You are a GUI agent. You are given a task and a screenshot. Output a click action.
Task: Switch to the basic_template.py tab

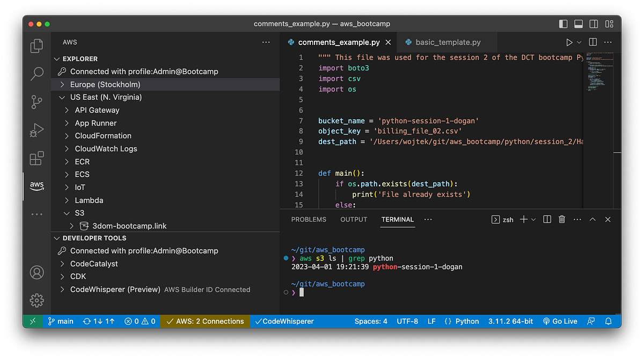coord(448,42)
